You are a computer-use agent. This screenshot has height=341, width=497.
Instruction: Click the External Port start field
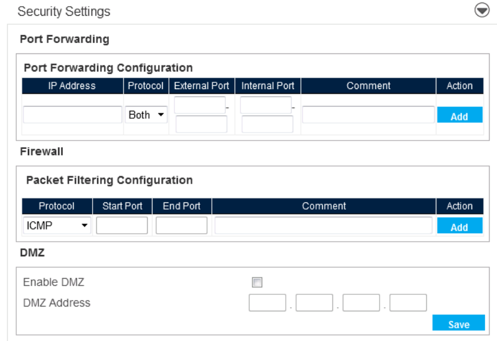[200, 105]
